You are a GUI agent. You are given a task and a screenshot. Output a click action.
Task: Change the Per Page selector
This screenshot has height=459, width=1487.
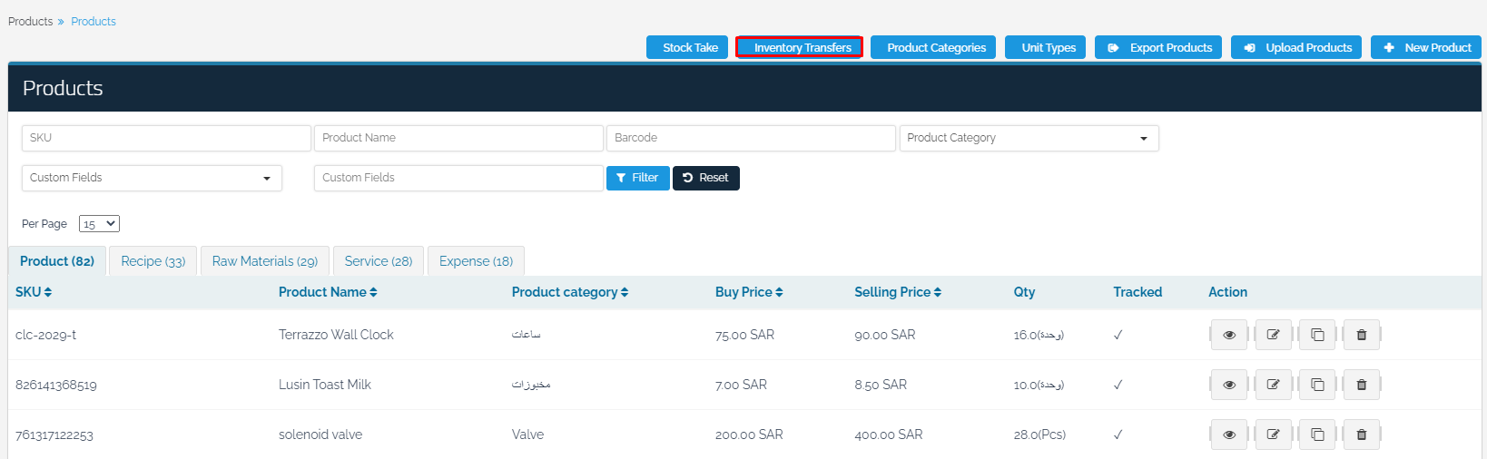click(99, 224)
